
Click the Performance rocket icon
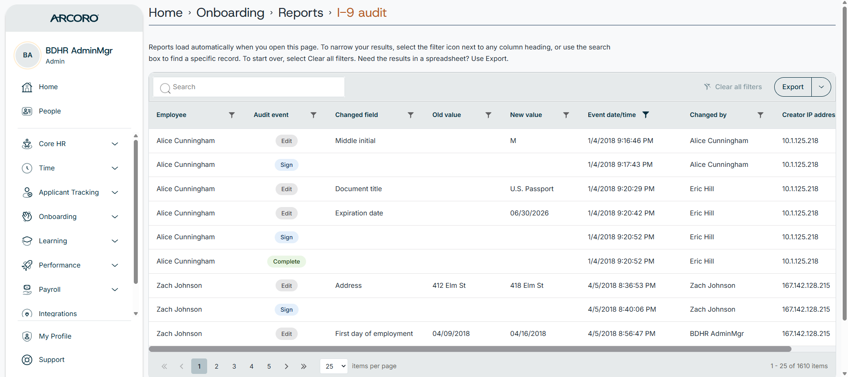27,265
